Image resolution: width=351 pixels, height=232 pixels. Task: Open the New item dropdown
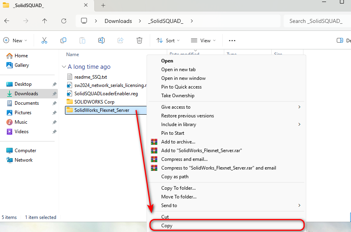tap(15, 40)
